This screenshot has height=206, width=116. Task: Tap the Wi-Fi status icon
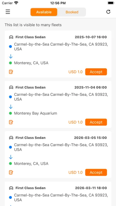pos(16,3)
